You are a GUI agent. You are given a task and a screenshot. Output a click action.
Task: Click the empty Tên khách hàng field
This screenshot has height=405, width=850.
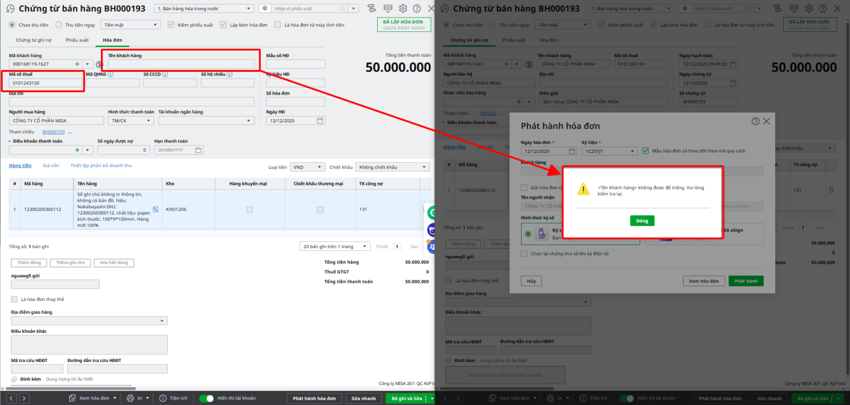[181, 64]
